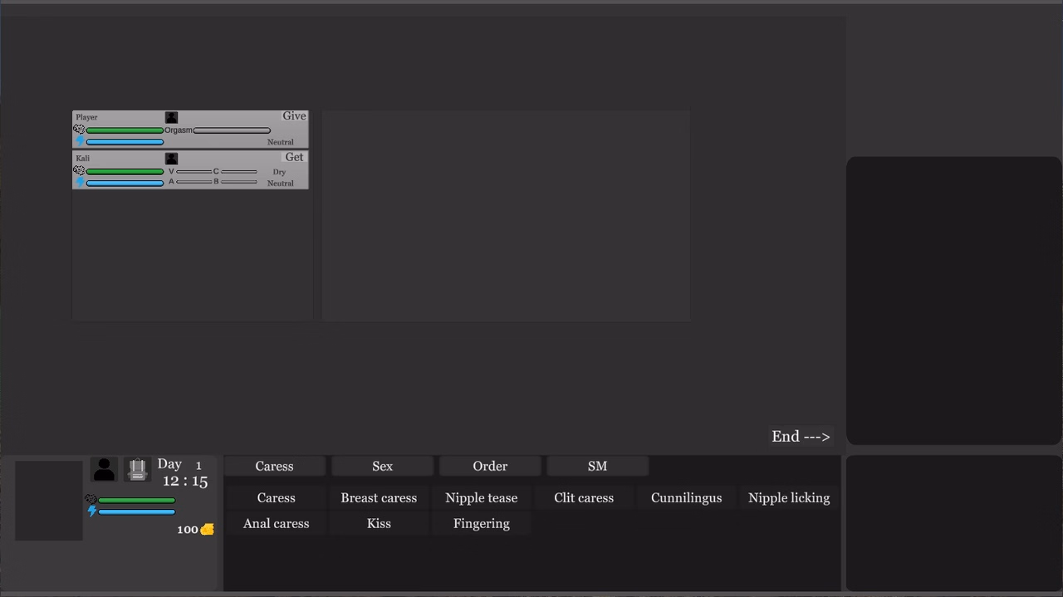Choose the Nipple tease action

pos(482,498)
